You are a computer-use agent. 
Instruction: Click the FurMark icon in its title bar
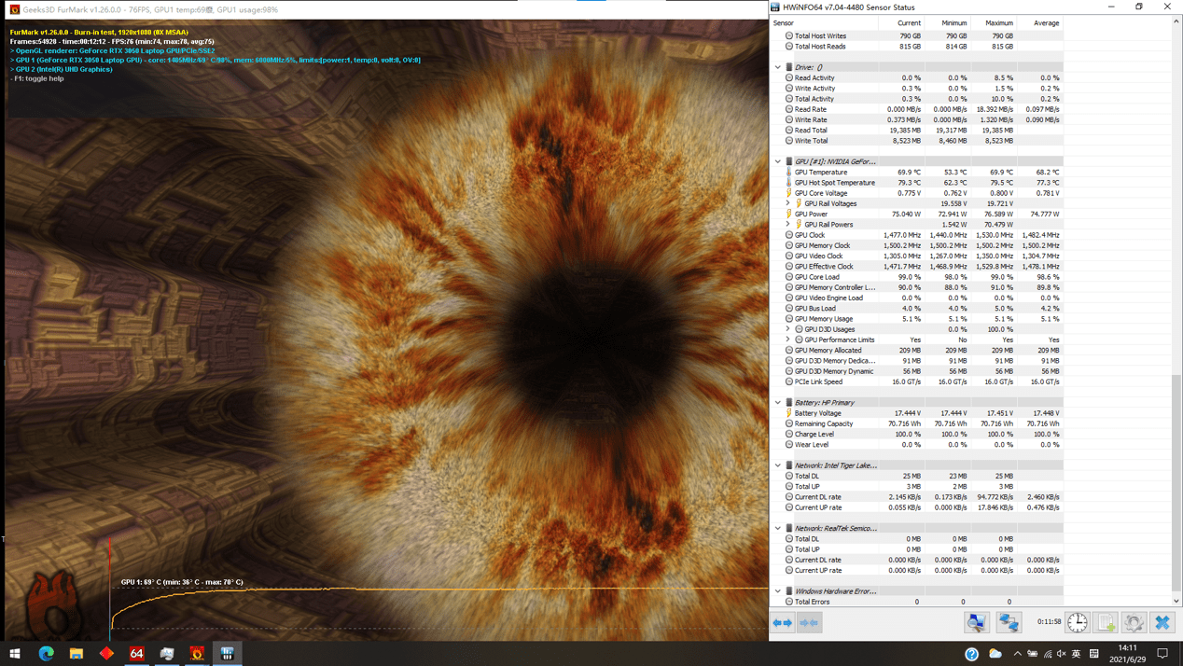[x=14, y=9]
